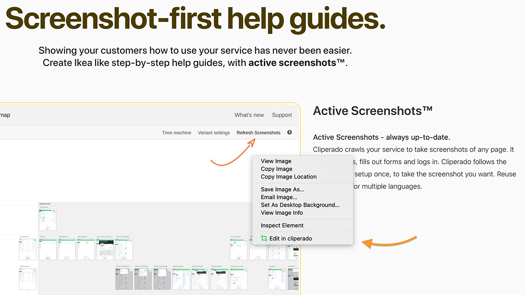
Task: Open View Image Info menu entry
Action: (x=282, y=213)
